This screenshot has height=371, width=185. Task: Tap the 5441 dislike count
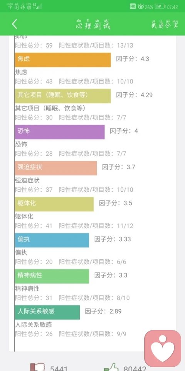click(x=59, y=368)
